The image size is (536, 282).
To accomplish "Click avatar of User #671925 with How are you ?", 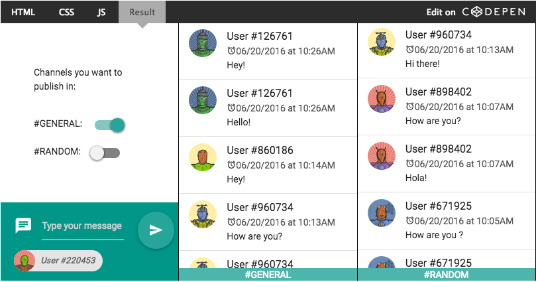I will point(382,213).
